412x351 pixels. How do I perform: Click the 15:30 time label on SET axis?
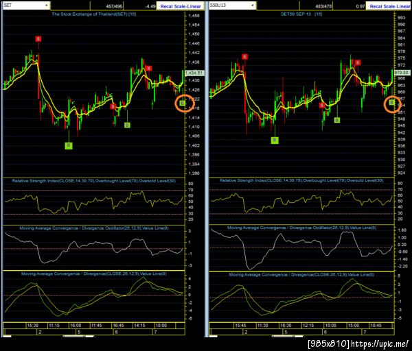(32, 325)
